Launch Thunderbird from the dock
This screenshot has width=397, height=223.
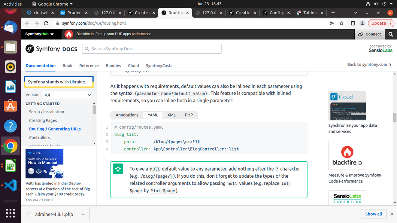10,27
